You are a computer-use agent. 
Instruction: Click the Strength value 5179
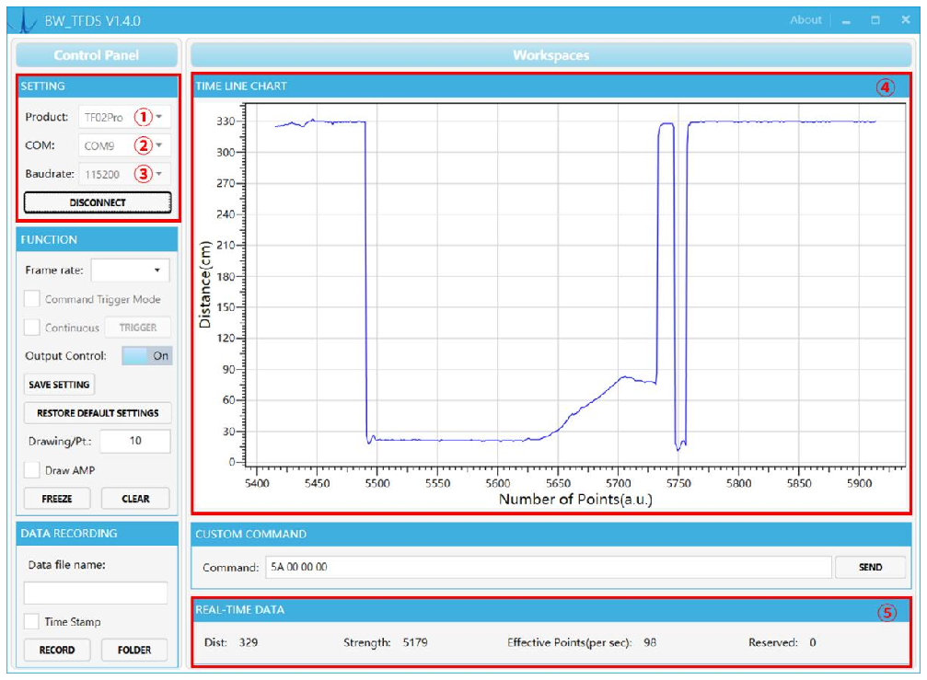(415, 642)
